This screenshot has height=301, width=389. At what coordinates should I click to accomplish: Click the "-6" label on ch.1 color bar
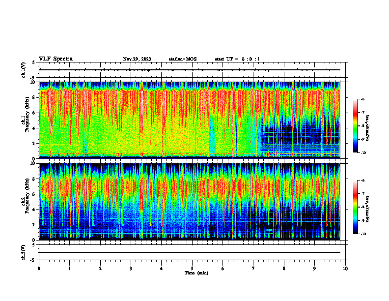[362, 99]
